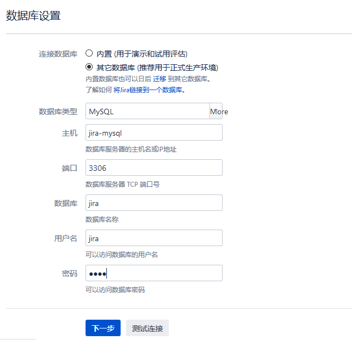Screen dimensions: 352x340
Task: Open the 将Jira链接到一个数据库 help link
Action: coord(147,90)
